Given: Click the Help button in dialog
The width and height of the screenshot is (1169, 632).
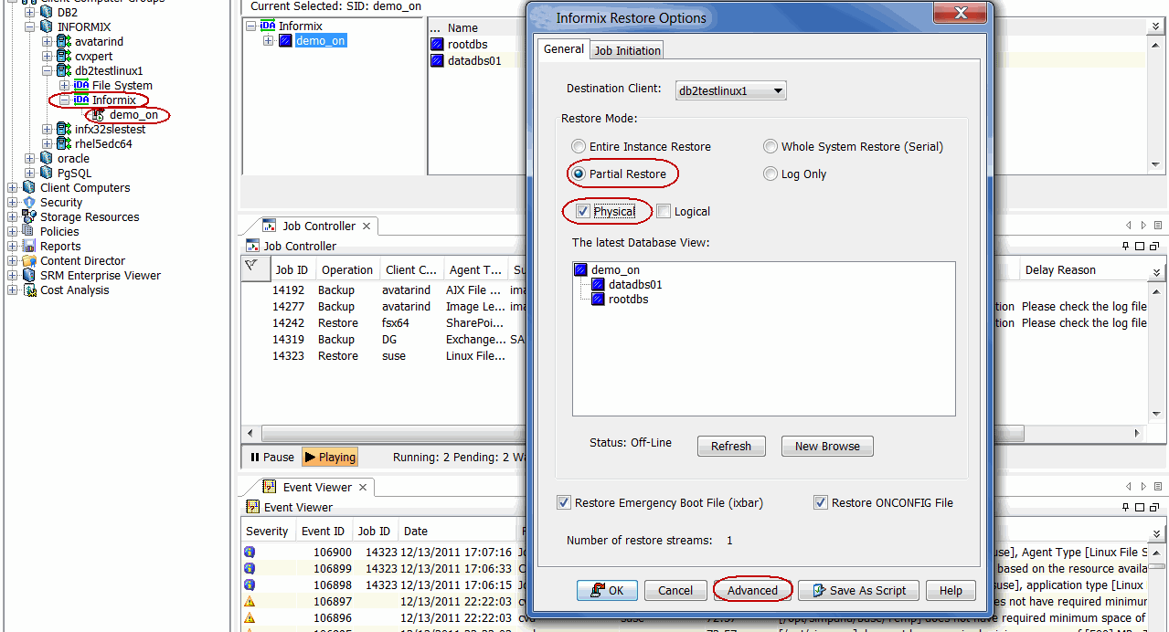Looking at the screenshot, I should click(951, 590).
